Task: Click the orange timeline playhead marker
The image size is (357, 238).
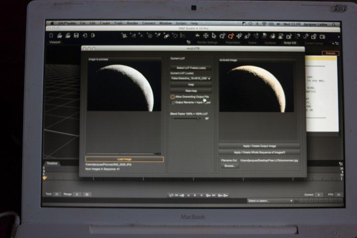Action: (x=45, y=178)
